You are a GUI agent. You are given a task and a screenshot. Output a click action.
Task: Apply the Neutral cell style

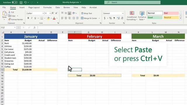[171, 17]
